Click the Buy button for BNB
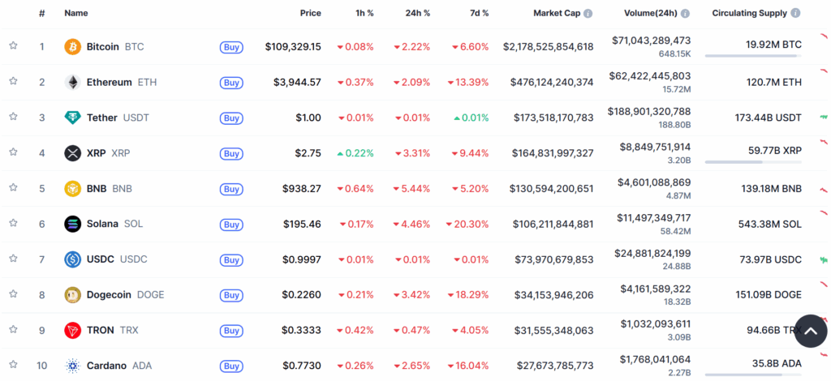Screen dimensions: 831x381 (x=231, y=189)
